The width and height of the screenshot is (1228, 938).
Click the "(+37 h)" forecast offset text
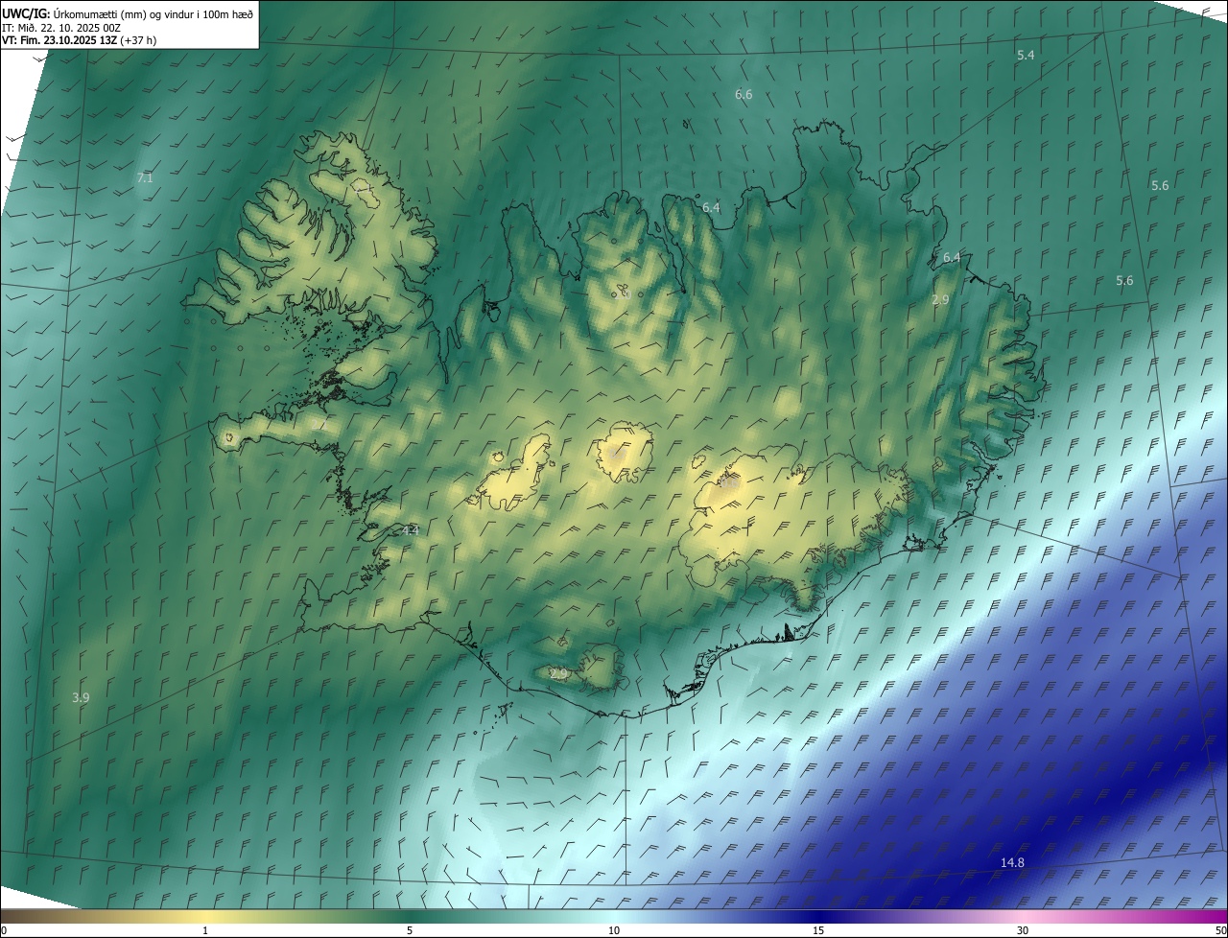[x=140, y=40]
